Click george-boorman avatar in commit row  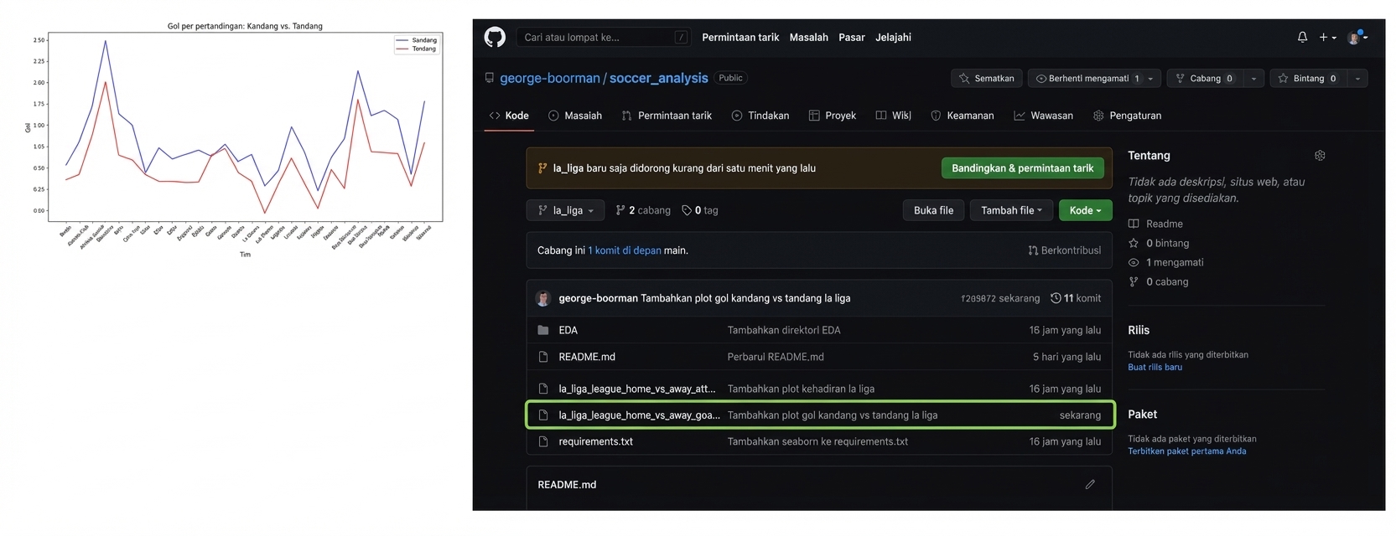[x=542, y=298]
